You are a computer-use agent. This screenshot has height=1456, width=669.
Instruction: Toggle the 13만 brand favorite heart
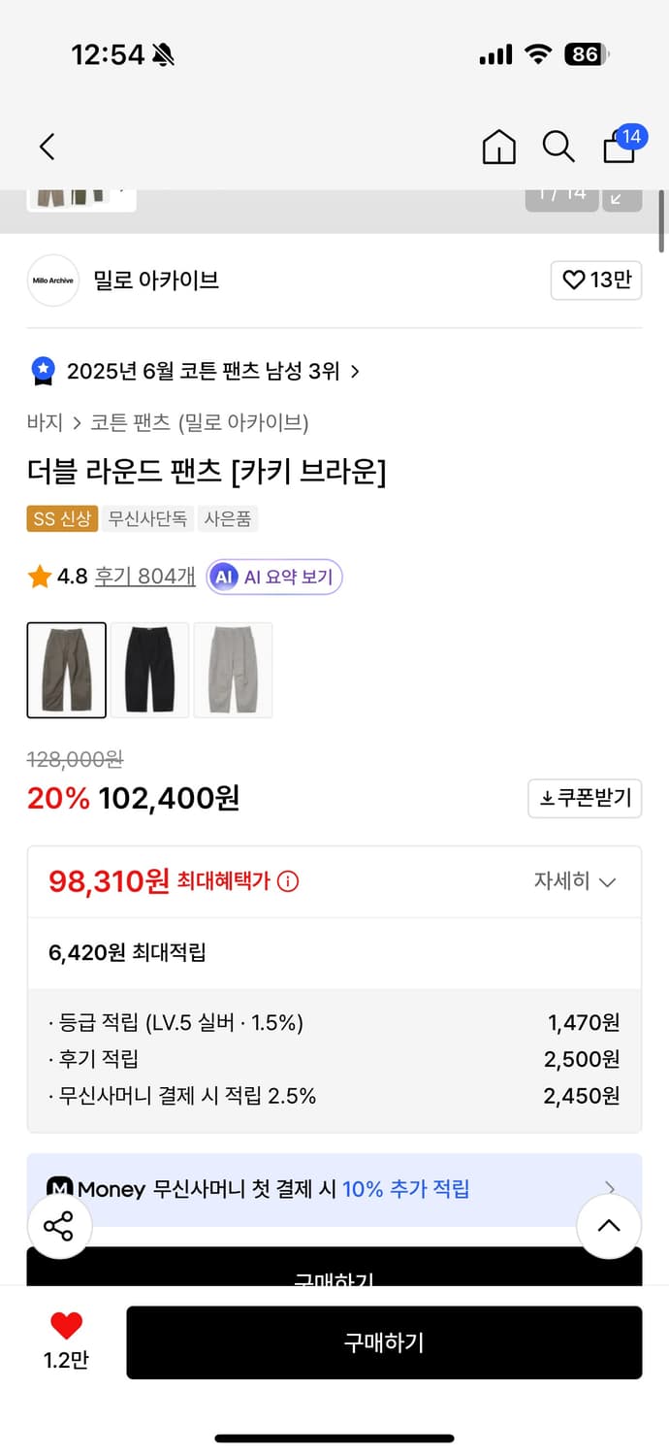tap(595, 281)
